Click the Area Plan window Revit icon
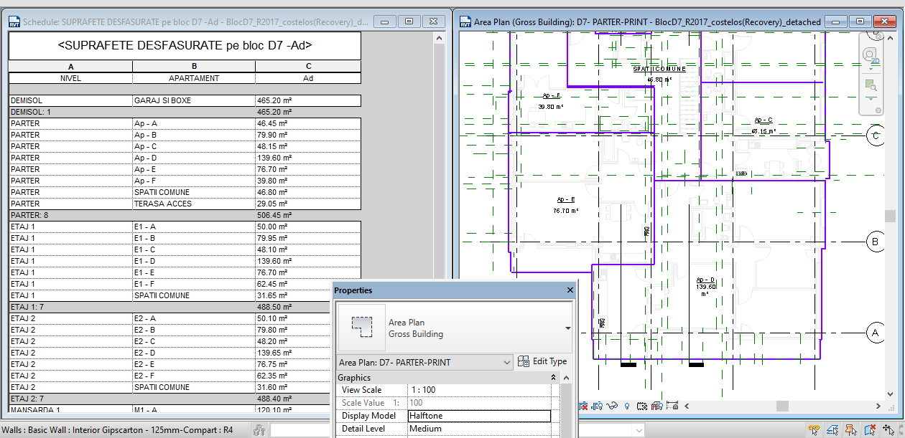This screenshot has height=438, width=905. [465, 22]
